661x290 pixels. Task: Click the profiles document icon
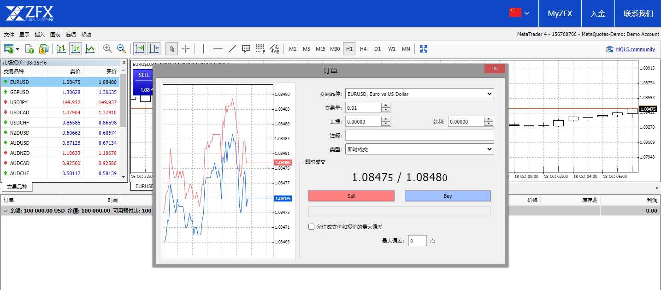(x=30, y=49)
